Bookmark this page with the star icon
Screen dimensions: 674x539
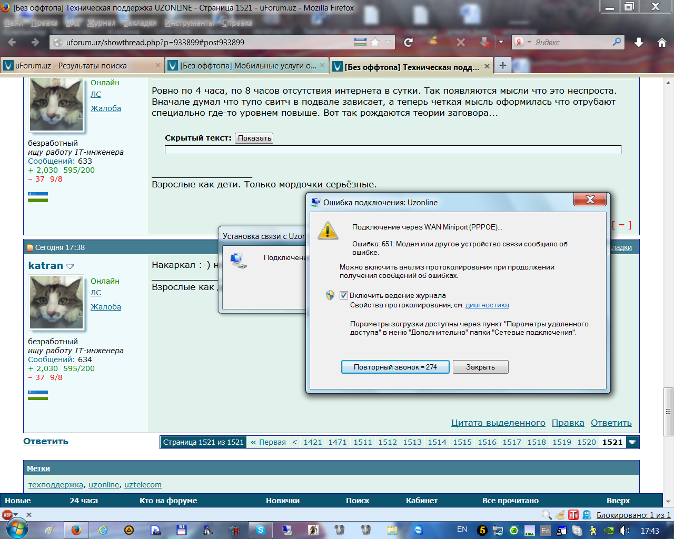pos(375,42)
